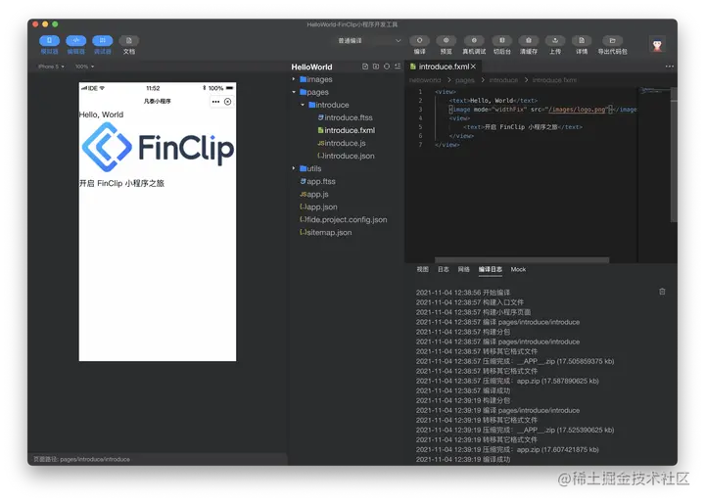
Task: Click the collapse all folders icon
Action: (398, 67)
